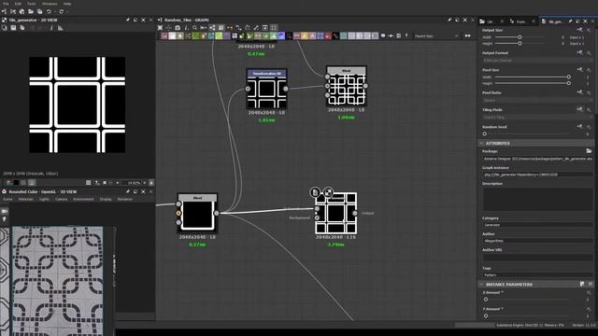
Task: Open the Windows menu
Action: pos(50,4)
